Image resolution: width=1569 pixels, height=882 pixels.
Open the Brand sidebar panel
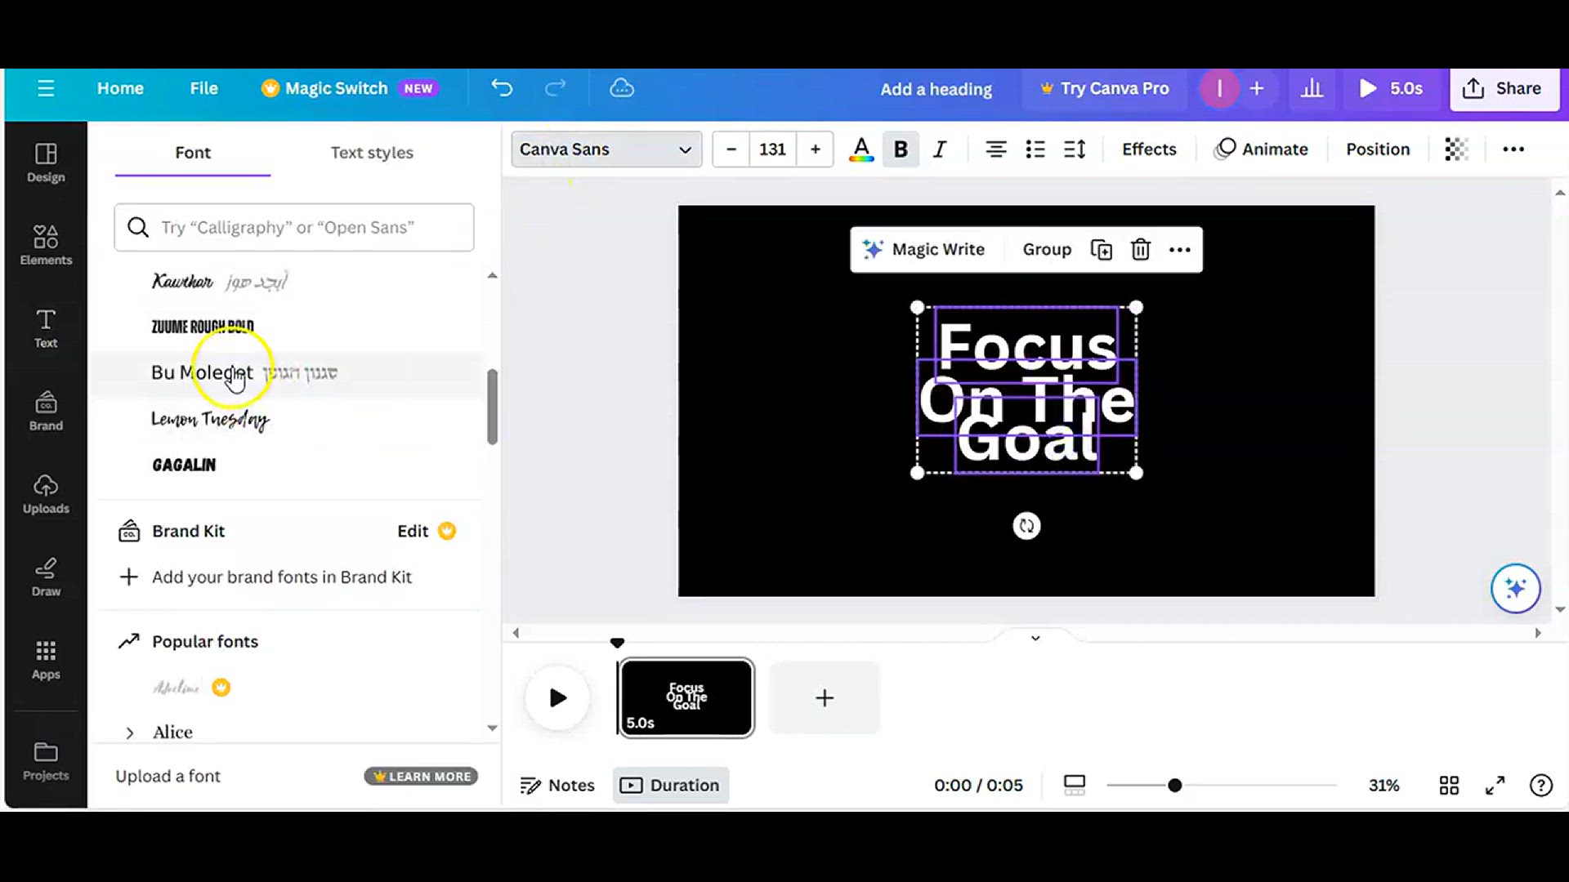[x=46, y=411]
